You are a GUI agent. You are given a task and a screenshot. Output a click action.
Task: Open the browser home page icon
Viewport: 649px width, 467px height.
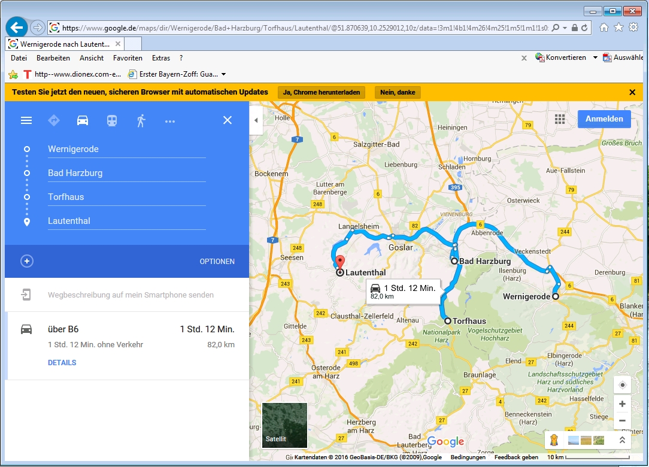click(x=604, y=28)
